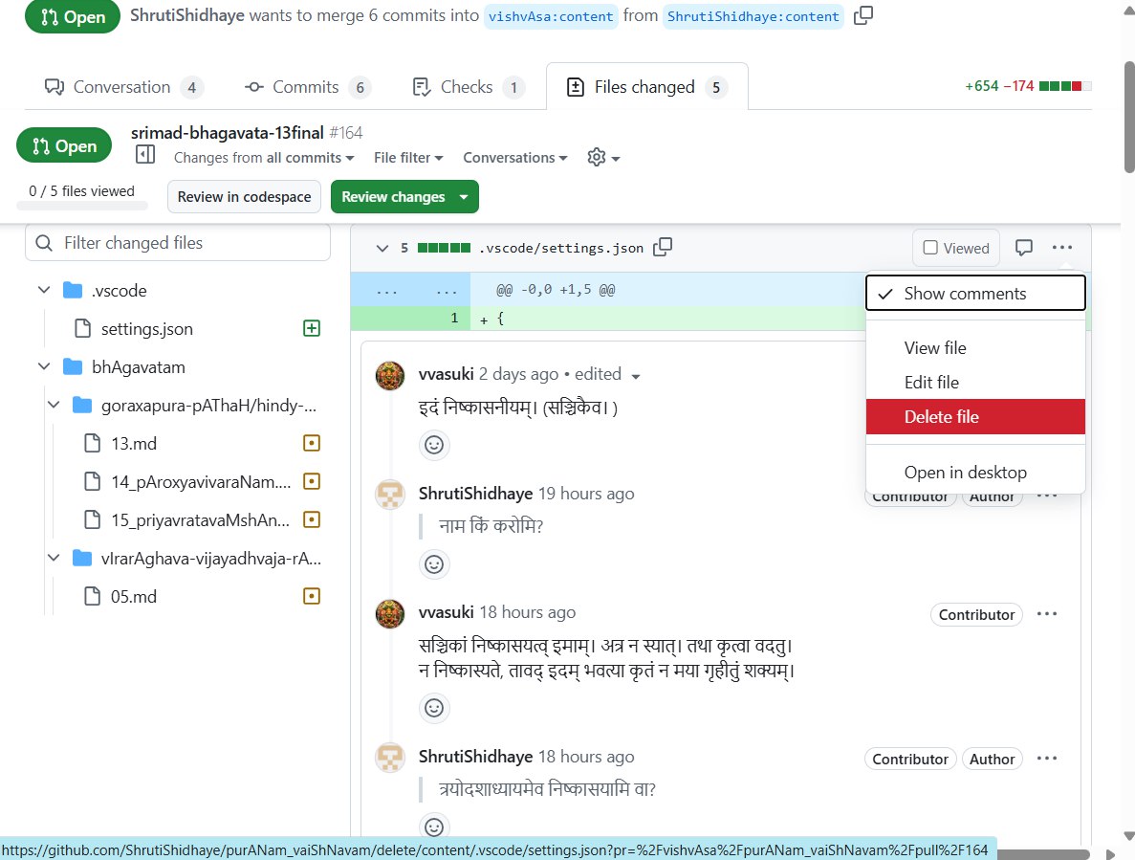Expand hidden diff lines above line 1
1135x860 pixels.
pyautogui.click(x=410, y=290)
